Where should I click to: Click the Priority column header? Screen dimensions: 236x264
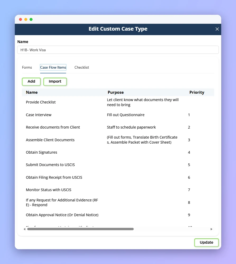coord(197,92)
